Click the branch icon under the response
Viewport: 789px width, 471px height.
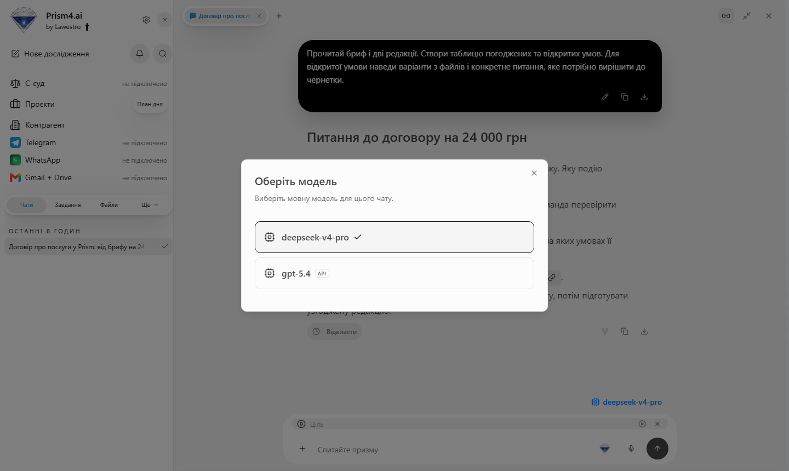pos(605,331)
